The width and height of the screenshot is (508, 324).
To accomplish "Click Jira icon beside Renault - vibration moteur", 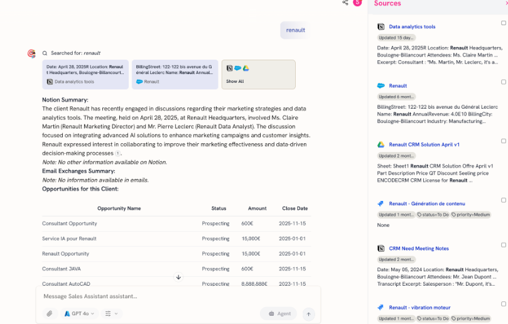I will coord(381,308).
